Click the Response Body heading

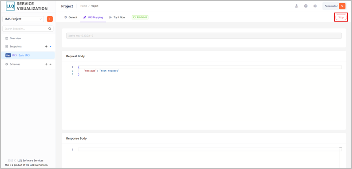coord(76,138)
